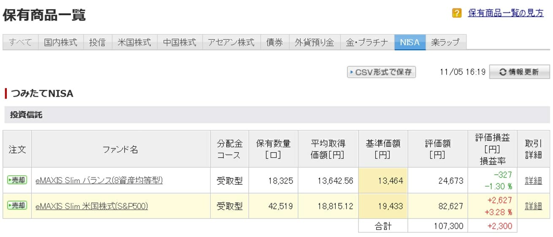The height and width of the screenshot is (237, 553).
Task: Switch to the 米国株式 tab
Action: [134, 42]
